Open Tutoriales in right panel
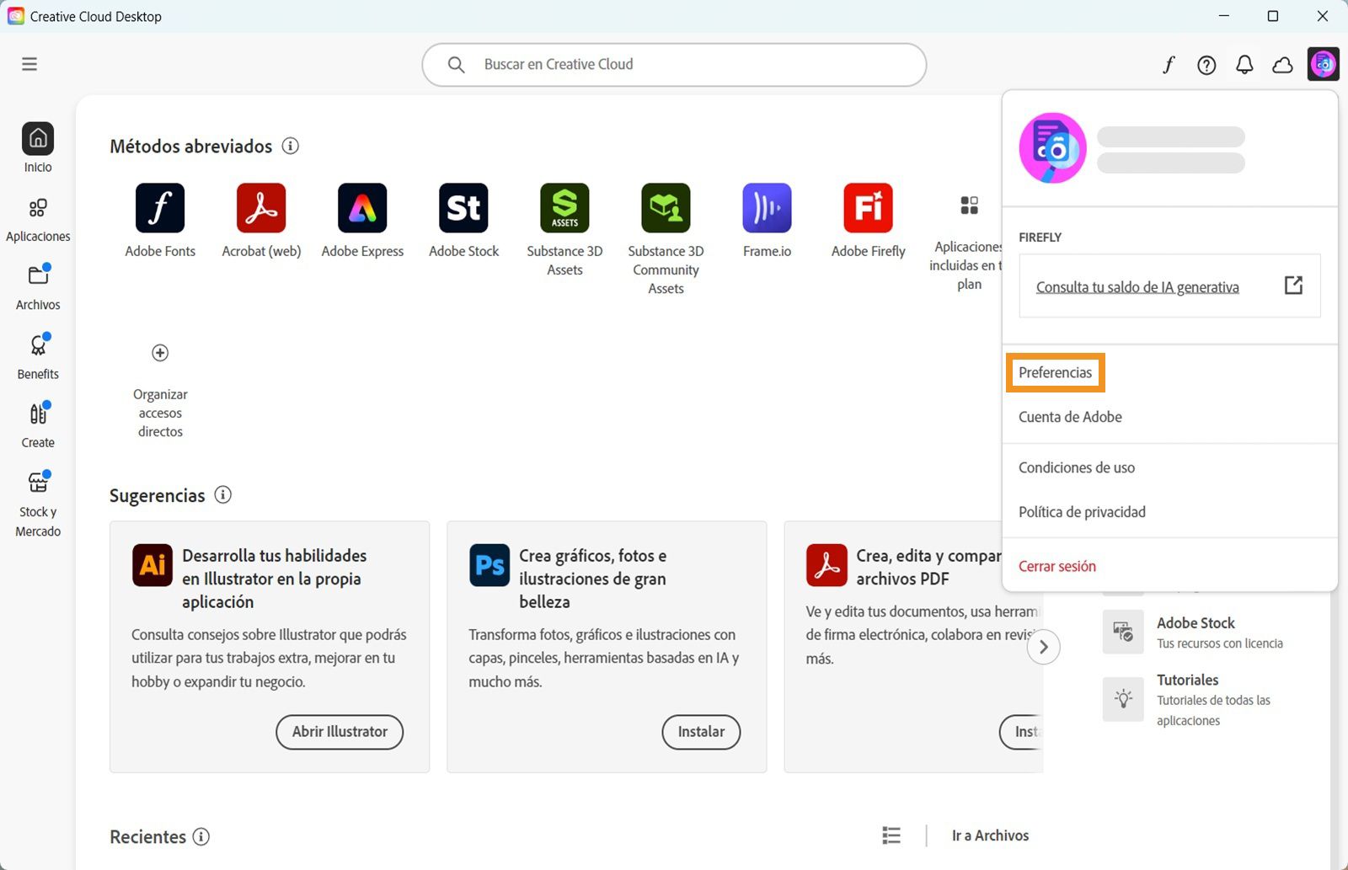1348x870 pixels. tap(1186, 699)
